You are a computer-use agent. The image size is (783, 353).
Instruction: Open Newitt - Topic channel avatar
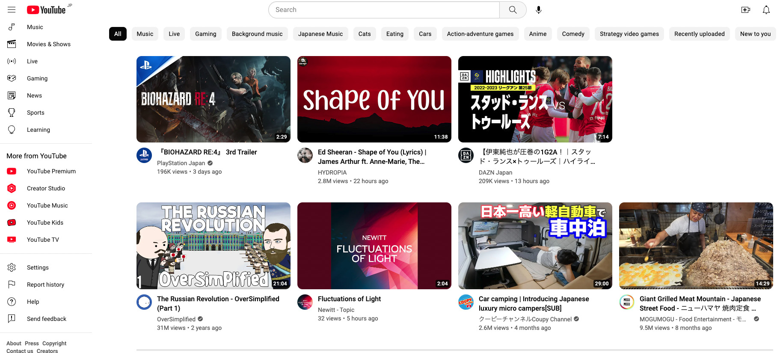[x=305, y=302]
